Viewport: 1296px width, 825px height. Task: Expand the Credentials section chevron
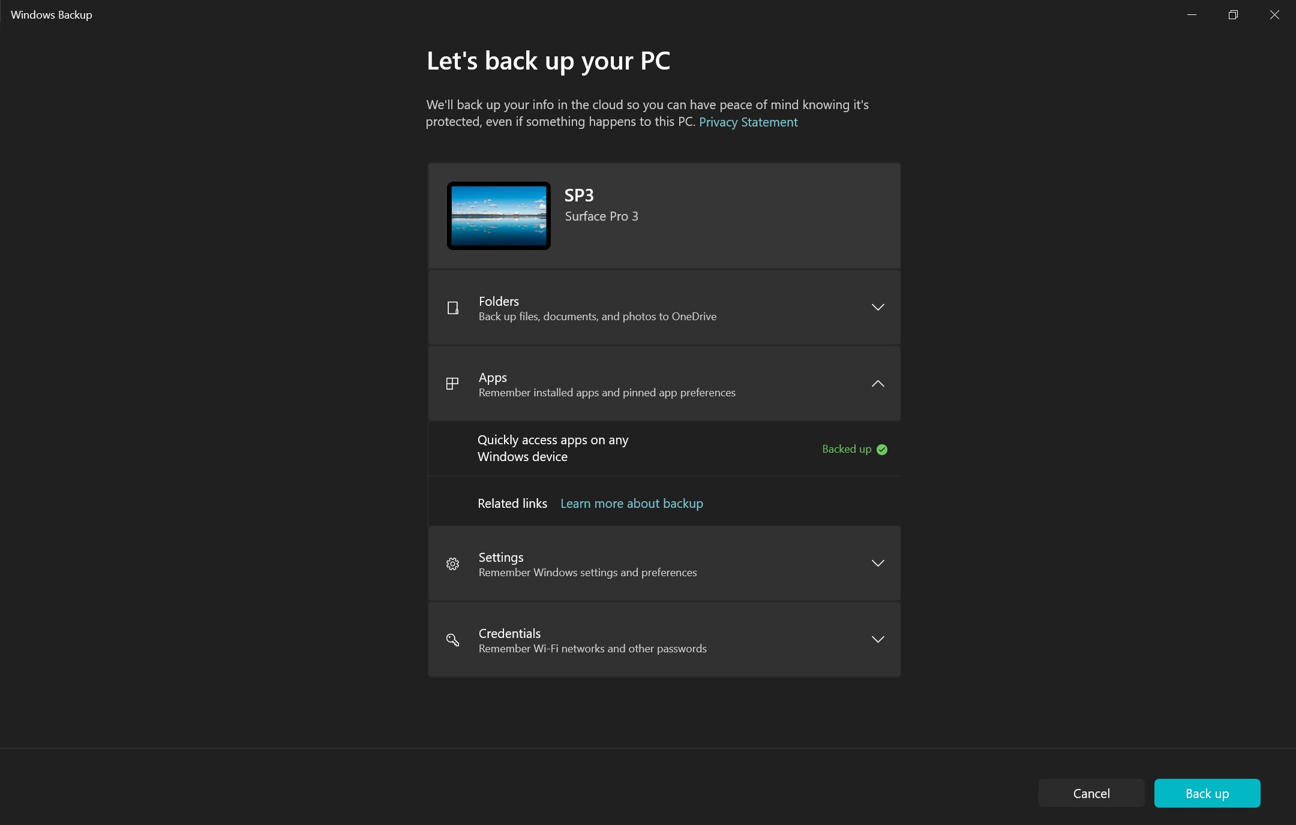(878, 640)
